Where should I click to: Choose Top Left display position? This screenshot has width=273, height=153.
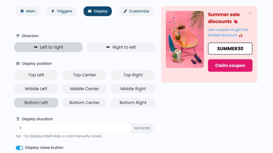coord(36,75)
